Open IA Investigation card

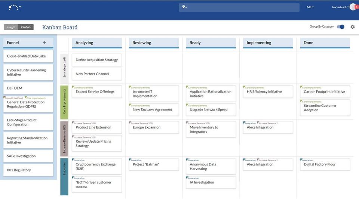(x=211, y=182)
